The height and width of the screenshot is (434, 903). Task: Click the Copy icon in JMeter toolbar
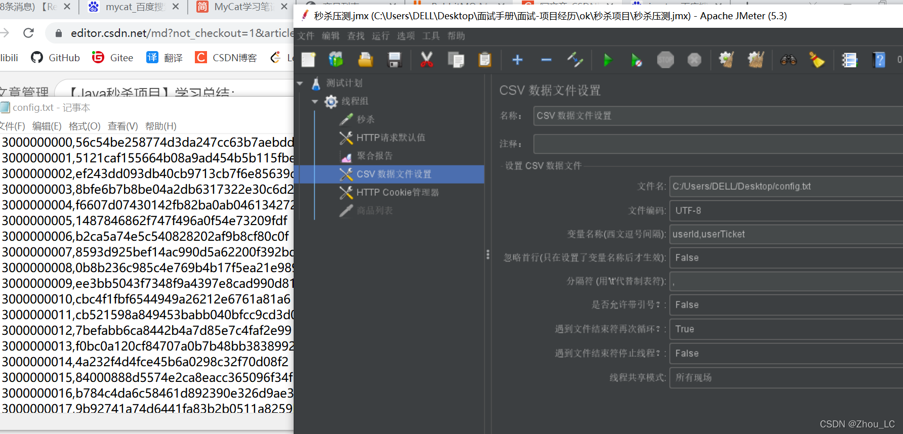coord(456,60)
